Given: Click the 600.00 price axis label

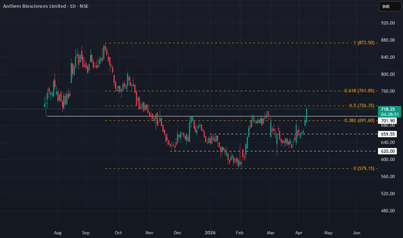Looking at the screenshot, I should (x=387, y=159).
